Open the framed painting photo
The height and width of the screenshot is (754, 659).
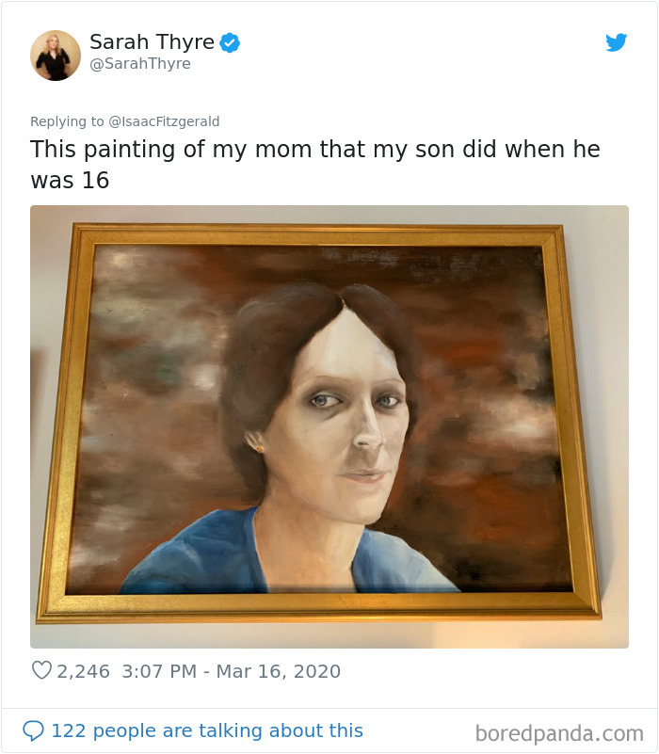tap(329, 426)
